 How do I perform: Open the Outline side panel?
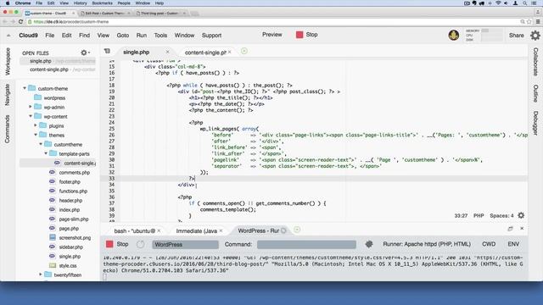point(535,93)
